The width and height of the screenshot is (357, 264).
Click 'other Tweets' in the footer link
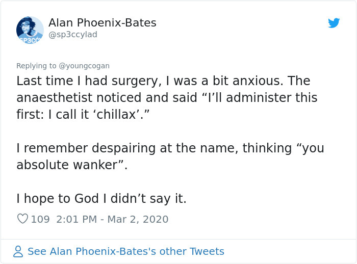tap(192, 251)
